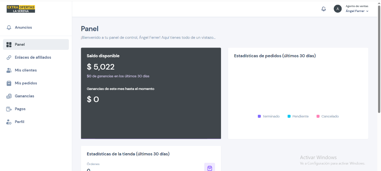Click the page vertical scrollbar
Viewport: 381px width, 171px height.
[379, 58]
